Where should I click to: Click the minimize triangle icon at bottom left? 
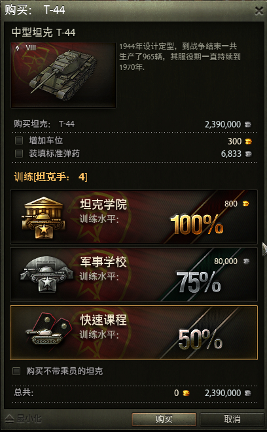click(x=9, y=419)
